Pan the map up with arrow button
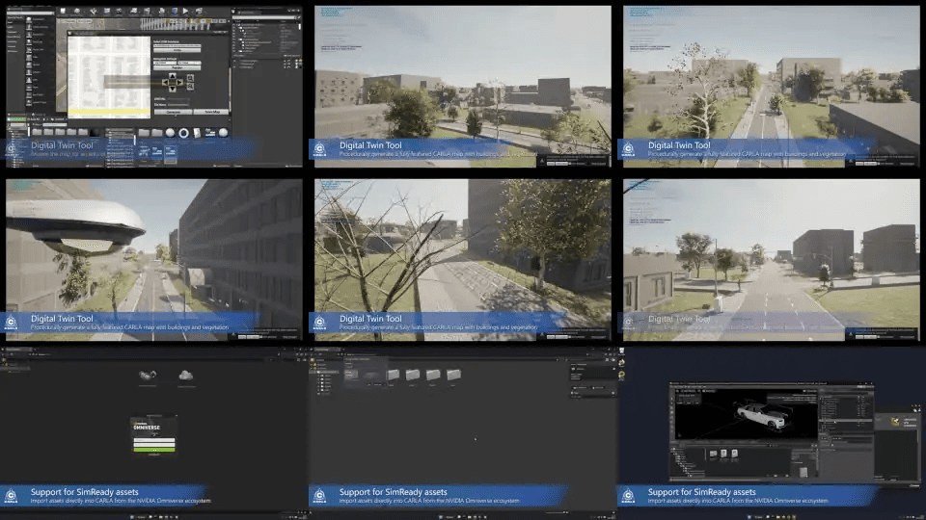 point(173,76)
